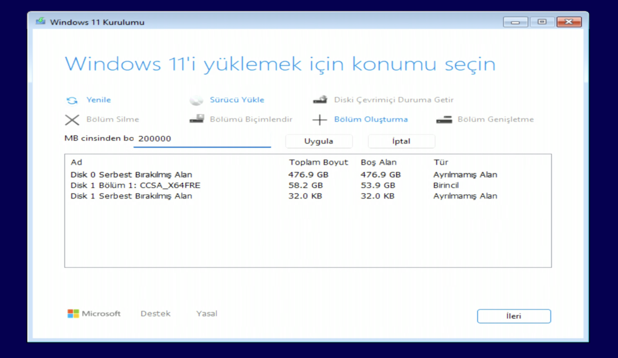618x358 pixels.
Task: Select Disk 0 Serbest Bırakılmış Alan row
Action: tap(308, 174)
